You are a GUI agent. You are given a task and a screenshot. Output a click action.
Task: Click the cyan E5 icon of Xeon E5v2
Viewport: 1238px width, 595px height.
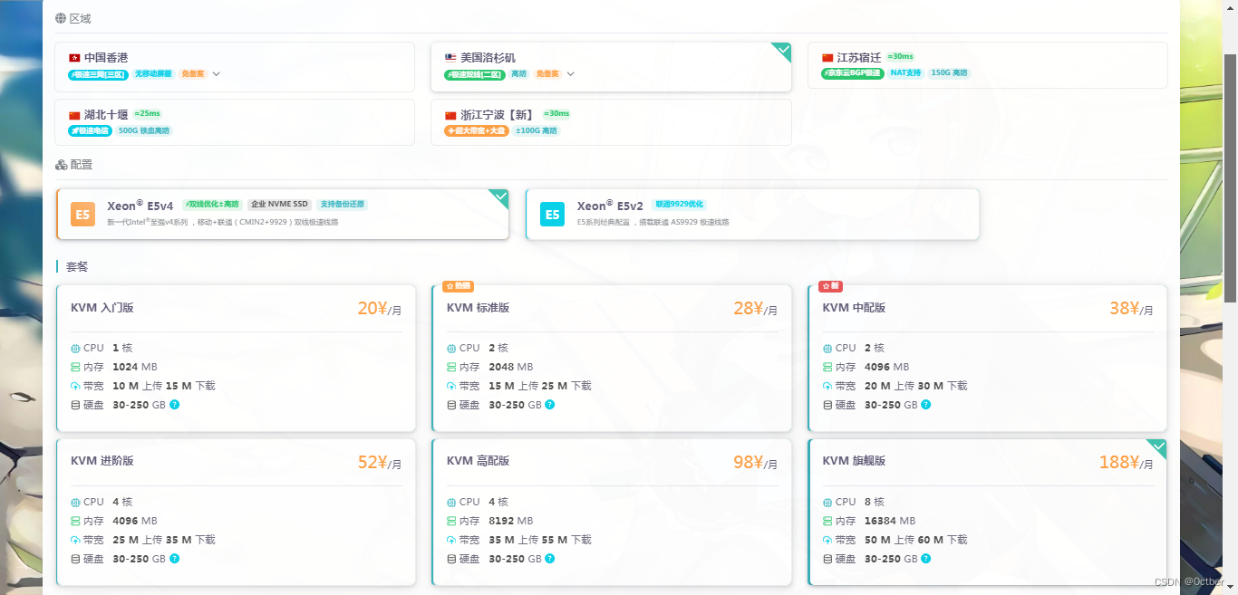(552, 215)
